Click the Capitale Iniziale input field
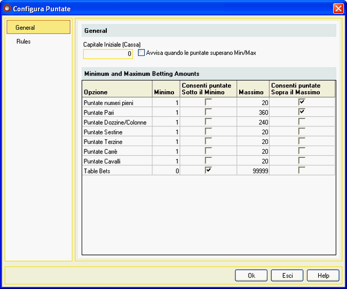The width and height of the screenshot is (347, 289). [108, 54]
